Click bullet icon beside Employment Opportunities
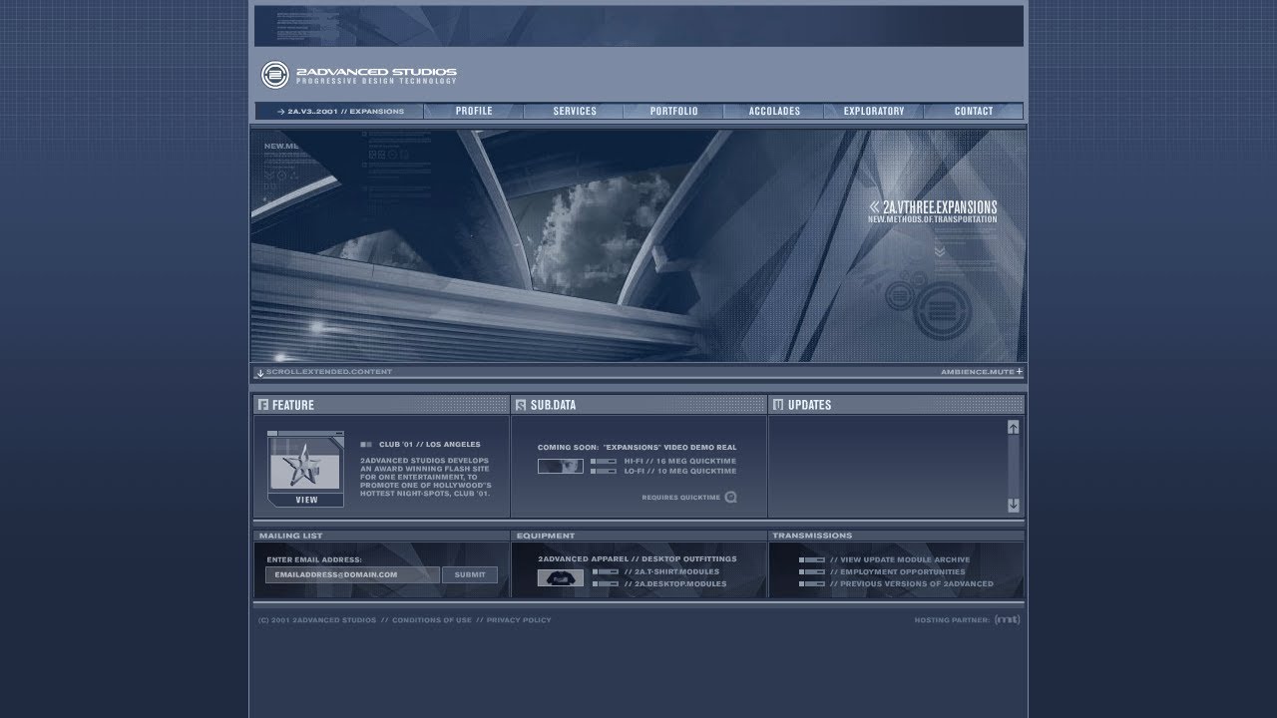 [x=811, y=572]
